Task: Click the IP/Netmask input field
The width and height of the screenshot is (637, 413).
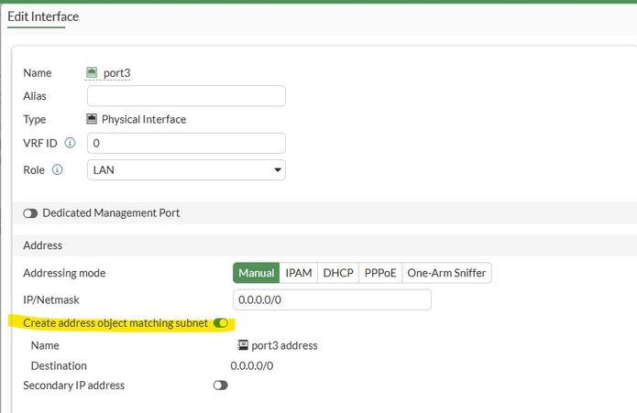Action: pos(332,299)
